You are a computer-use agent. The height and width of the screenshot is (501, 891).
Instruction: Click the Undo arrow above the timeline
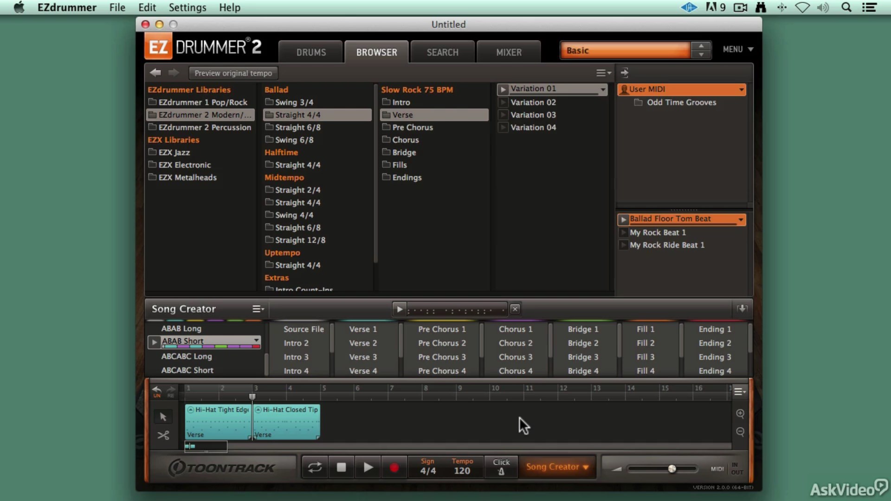click(x=156, y=390)
